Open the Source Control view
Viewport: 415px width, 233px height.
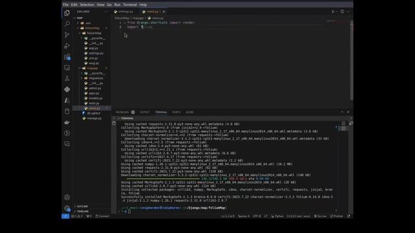[x=67, y=34]
